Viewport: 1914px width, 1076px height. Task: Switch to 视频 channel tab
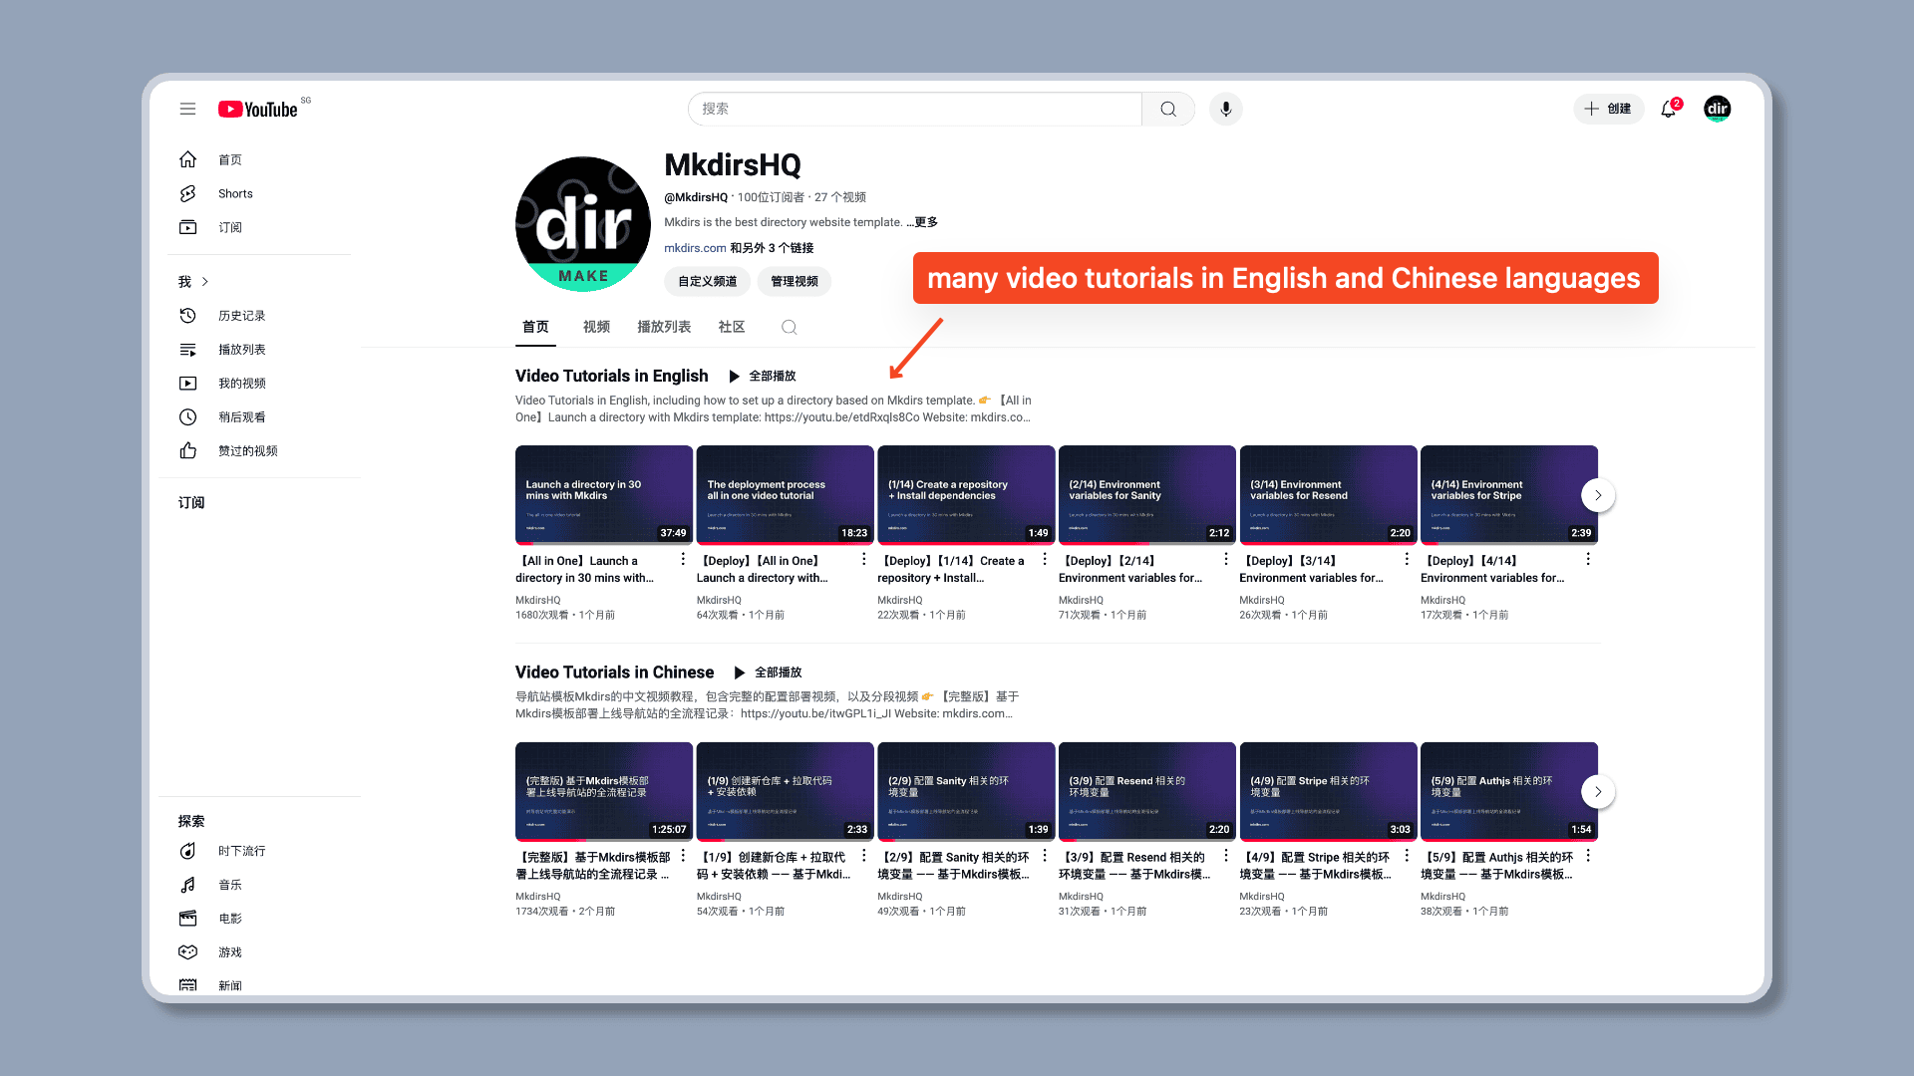pos(596,327)
